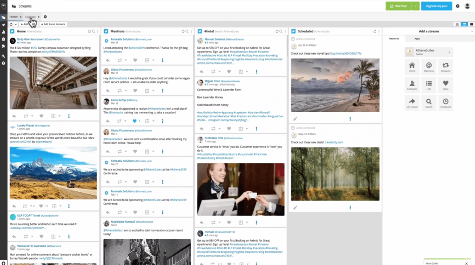This screenshot has width=475, height=265.
Task: Select the Retweets stream icon
Action: 445,67
